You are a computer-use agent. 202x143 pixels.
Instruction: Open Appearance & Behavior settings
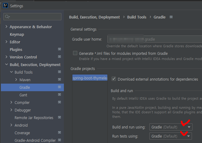click(x=31, y=27)
